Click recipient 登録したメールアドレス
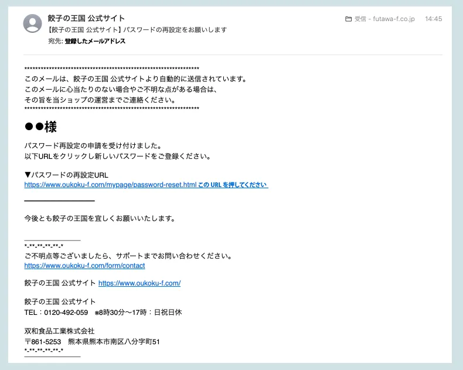The width and height of the screenshot is (463, 370). point(95,41)
